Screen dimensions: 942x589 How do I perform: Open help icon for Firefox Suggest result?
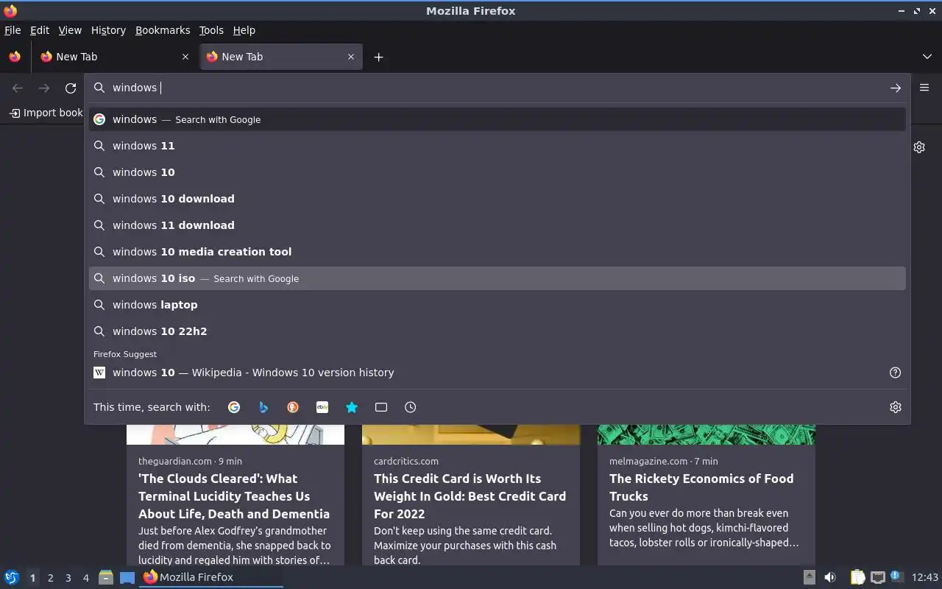pyautogui.click(x=895, y=373)
